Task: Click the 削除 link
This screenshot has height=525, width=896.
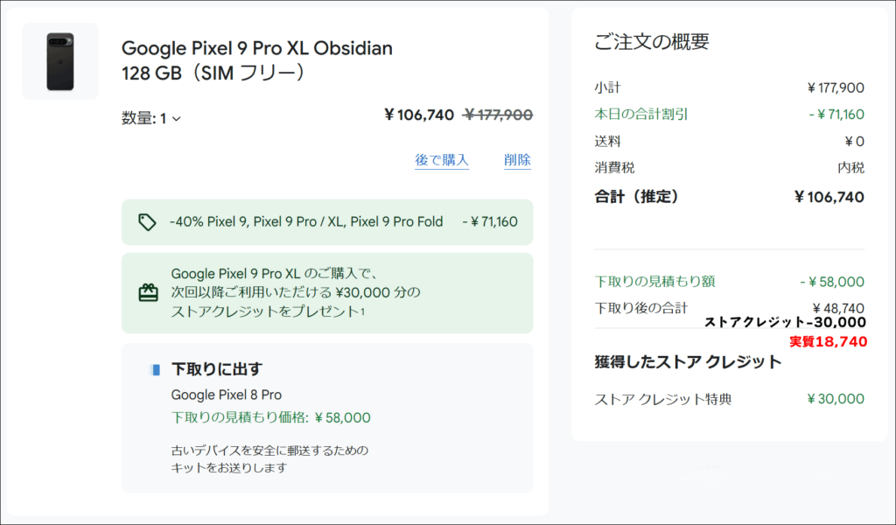Action: pos(517,160)
